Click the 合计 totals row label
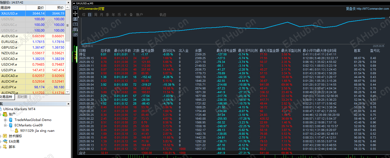The height and width of the screenshot is (158, 390). 82,153
